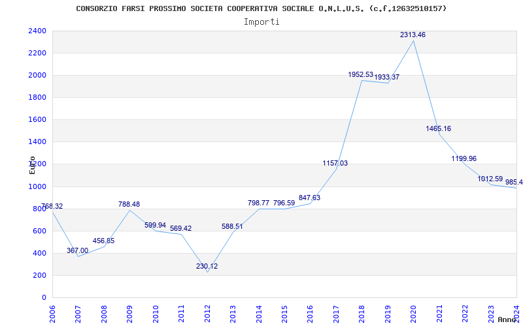
Task: Click the 1157.03 value label
Action: (x=335, y=164)
